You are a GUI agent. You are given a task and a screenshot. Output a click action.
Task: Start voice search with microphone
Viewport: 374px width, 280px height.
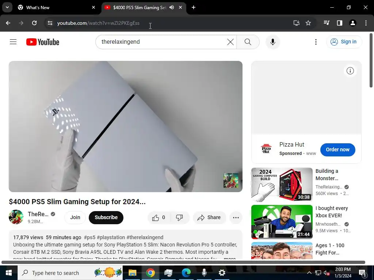click(x=272, y=42)
